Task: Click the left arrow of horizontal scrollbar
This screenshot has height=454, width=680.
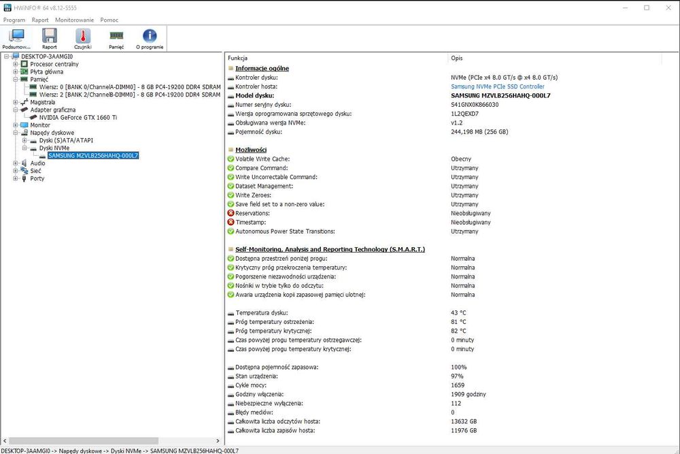Action: pos(5,440)
